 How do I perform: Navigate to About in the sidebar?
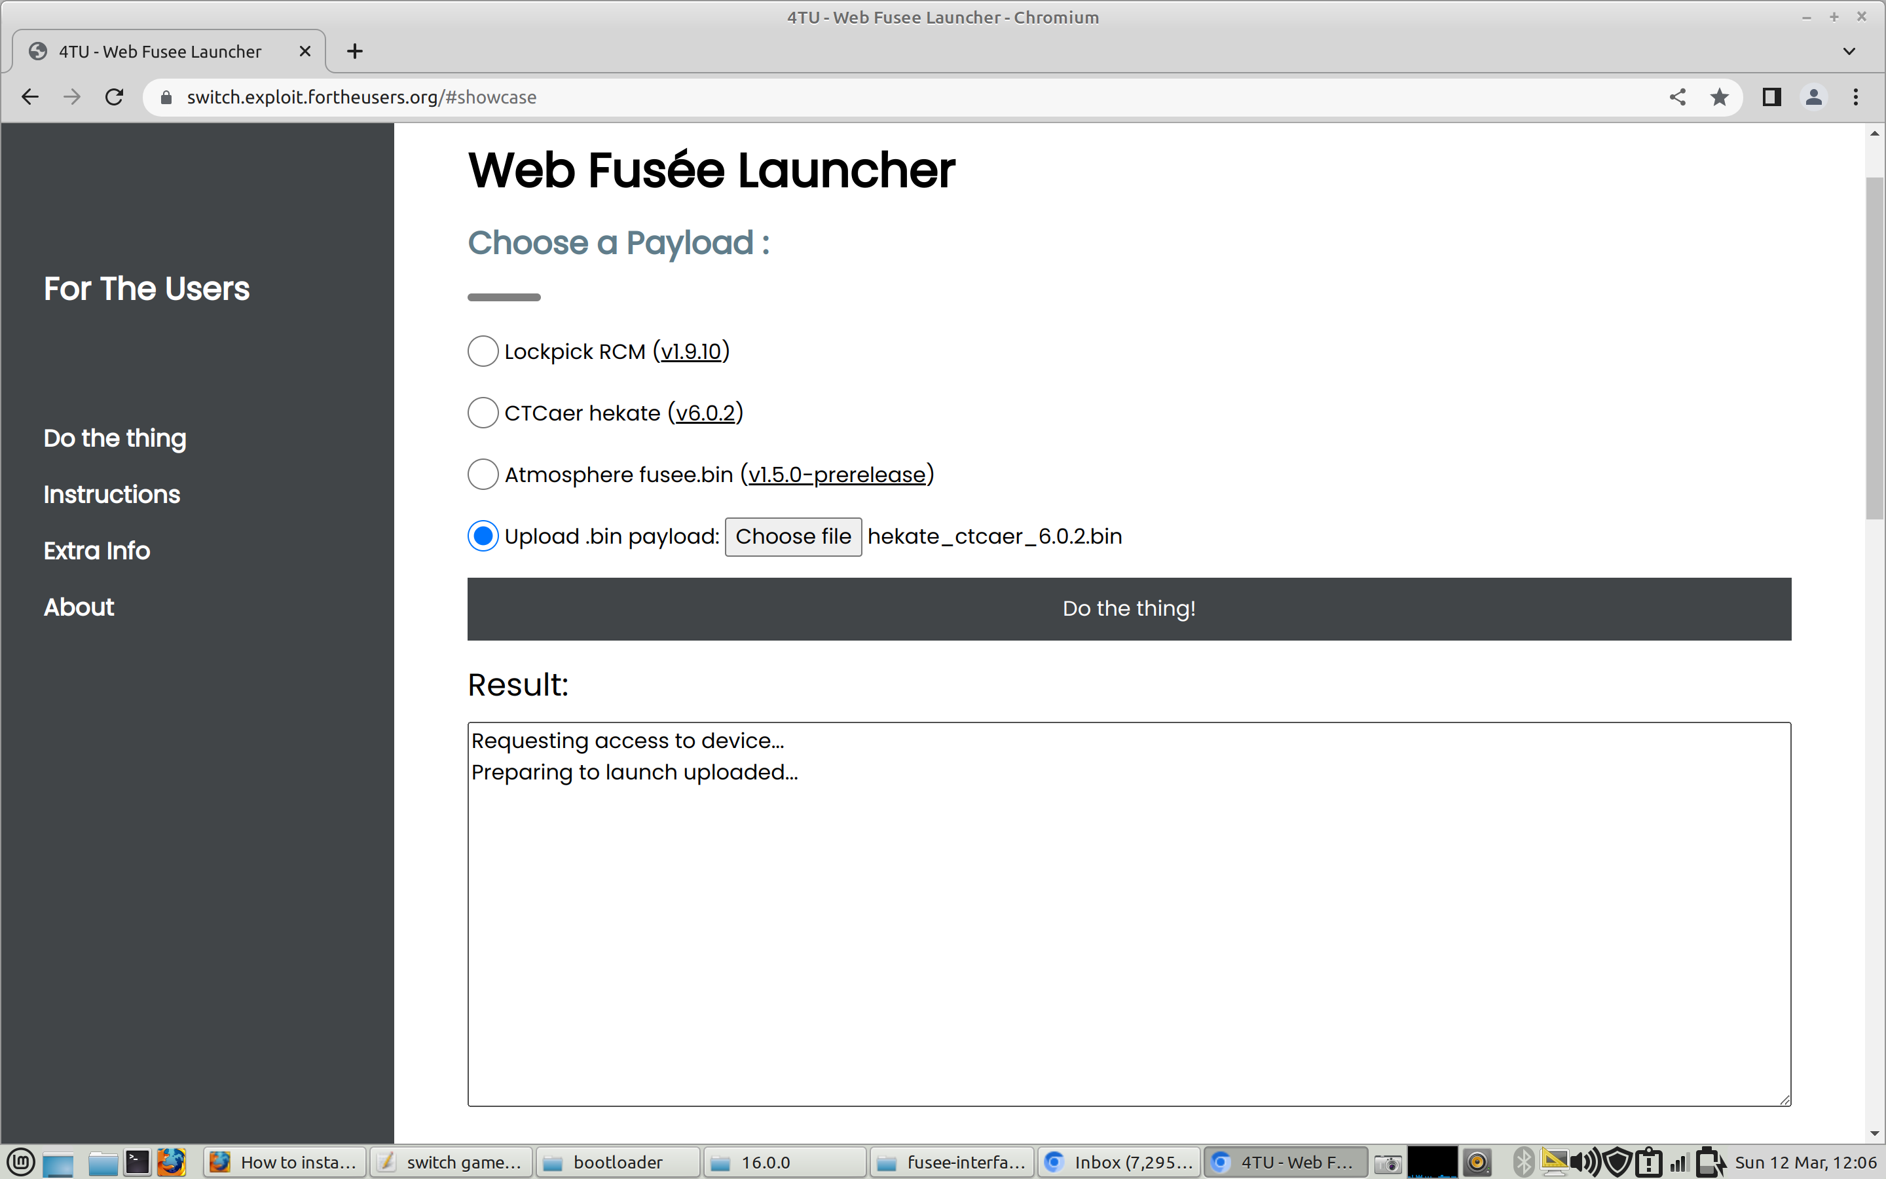pyautogui.click(x=79, y=607)
